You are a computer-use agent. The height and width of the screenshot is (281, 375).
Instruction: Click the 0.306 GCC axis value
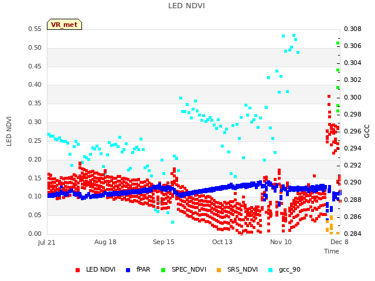[x=353, y=46]
